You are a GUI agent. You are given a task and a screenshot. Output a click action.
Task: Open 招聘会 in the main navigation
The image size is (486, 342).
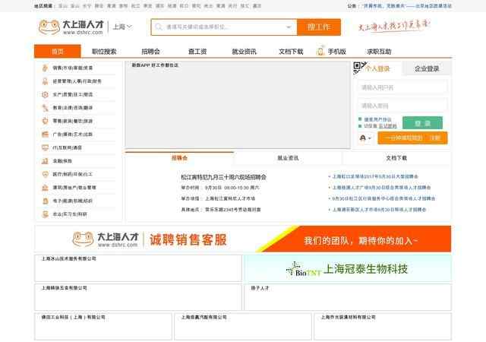tap(150, 52)
